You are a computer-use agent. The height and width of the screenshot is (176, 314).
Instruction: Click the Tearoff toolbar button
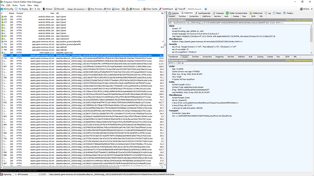click(x=180, y=9)
